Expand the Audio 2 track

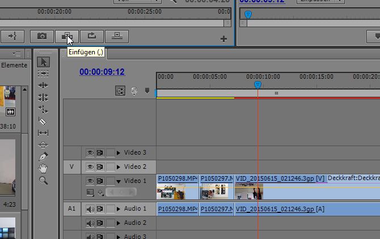coord(119,223)
